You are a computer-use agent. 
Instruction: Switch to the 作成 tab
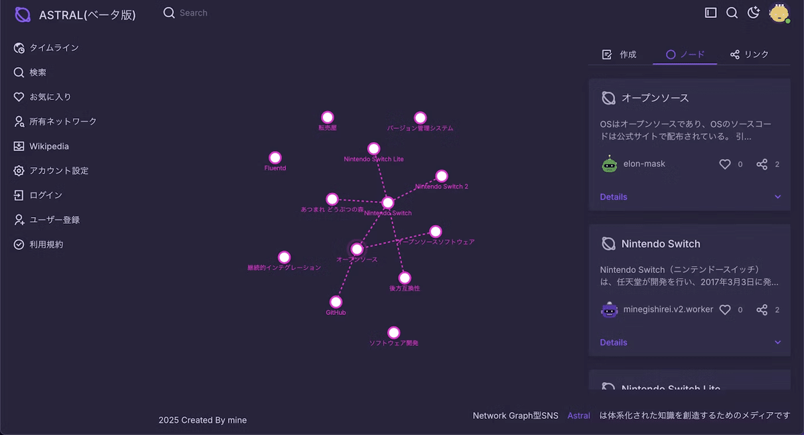tap(619, 54)
